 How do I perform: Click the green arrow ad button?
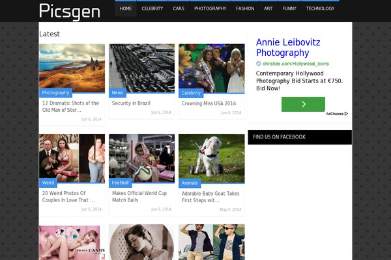[303, 104]
